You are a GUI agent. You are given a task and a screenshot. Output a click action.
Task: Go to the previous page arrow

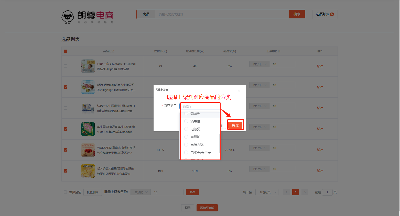click(x=286, y=192)
